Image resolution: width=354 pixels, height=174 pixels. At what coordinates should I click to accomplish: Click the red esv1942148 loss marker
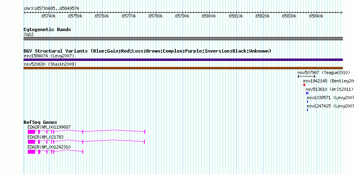(x=304, y=85)
